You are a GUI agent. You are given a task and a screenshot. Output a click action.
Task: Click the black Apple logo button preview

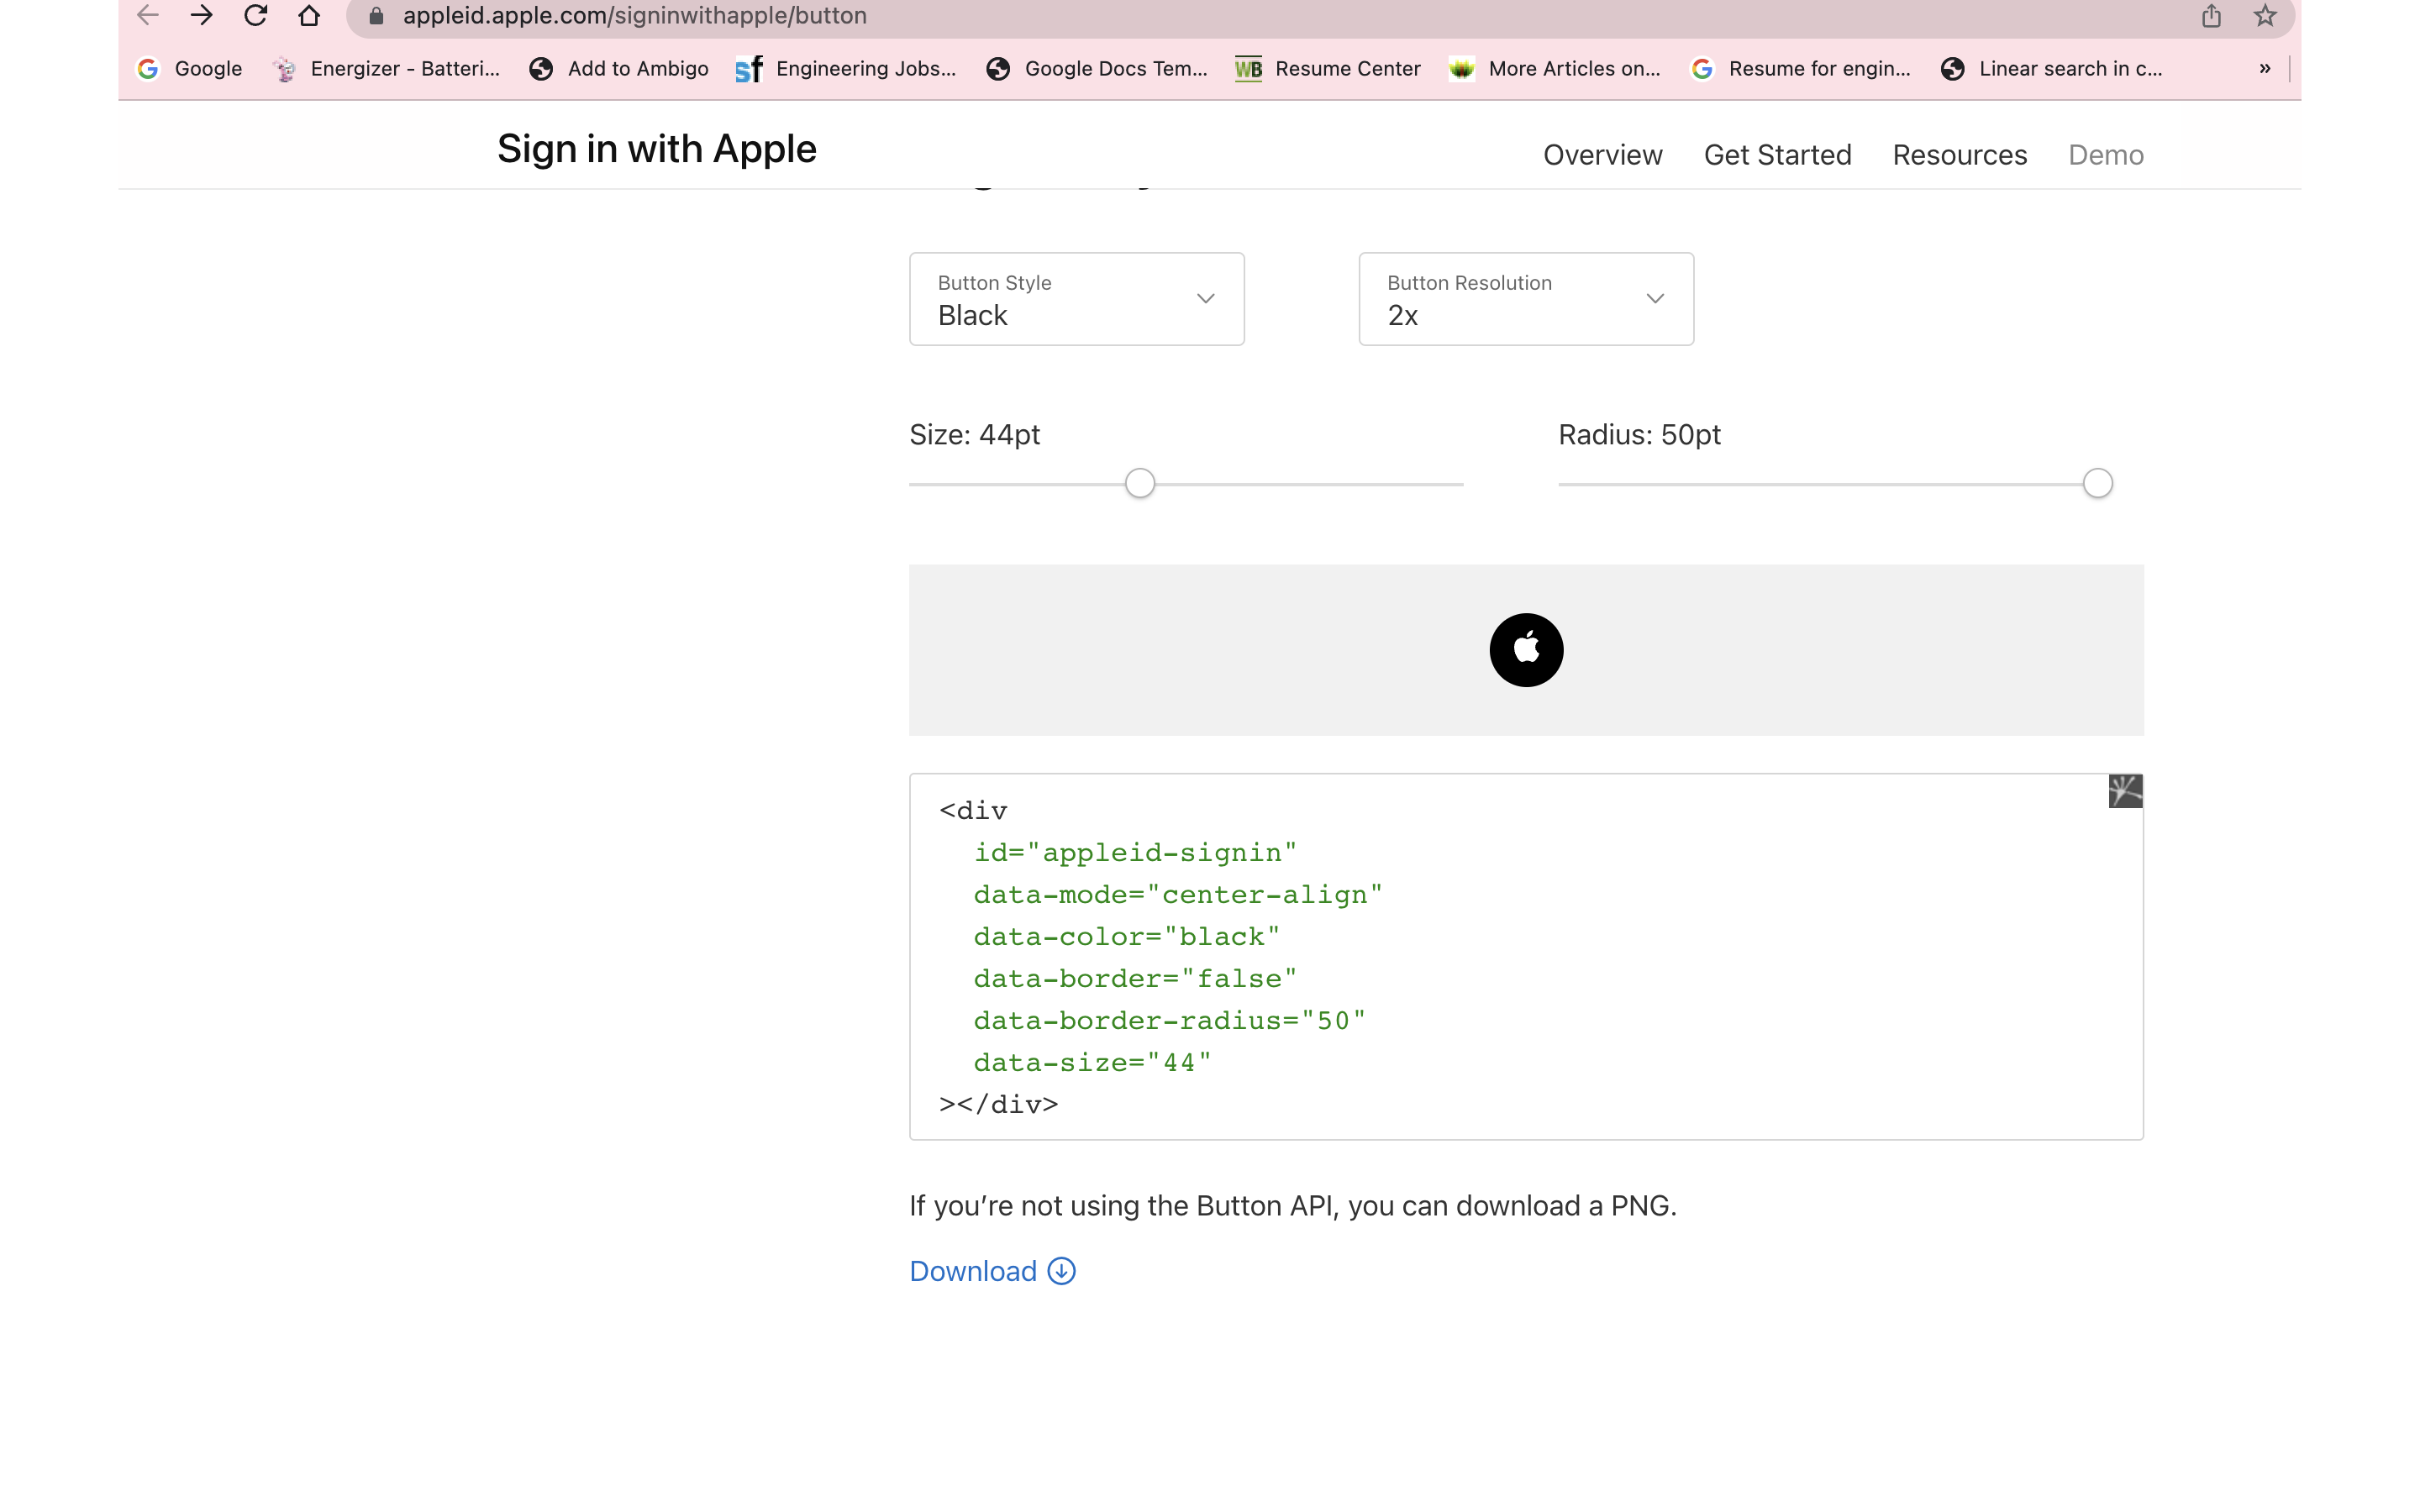1526,650
